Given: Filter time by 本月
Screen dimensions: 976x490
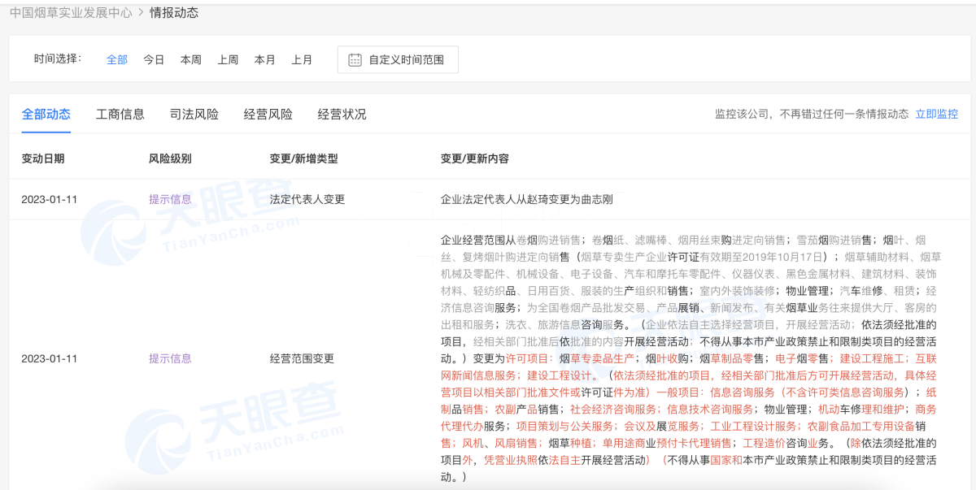Looking at the screenshot, I should pos(265,59).
